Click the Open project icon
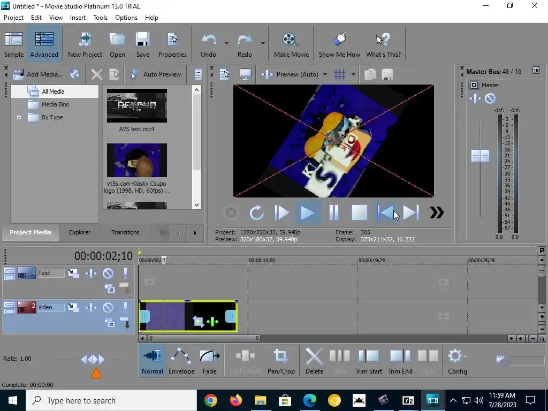The width and height of the screenshot is (548, 411). click(117, 45)
